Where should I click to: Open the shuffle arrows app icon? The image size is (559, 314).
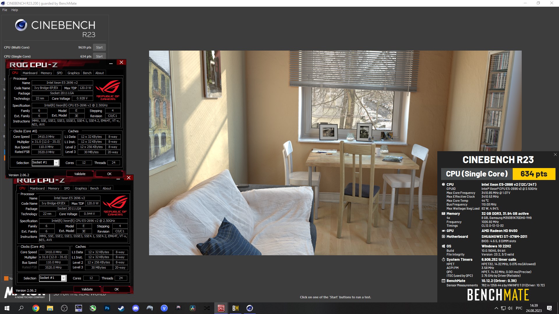tap(207, 308)
